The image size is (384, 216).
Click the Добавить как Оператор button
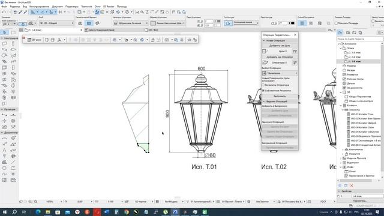(x=280, y=57)
